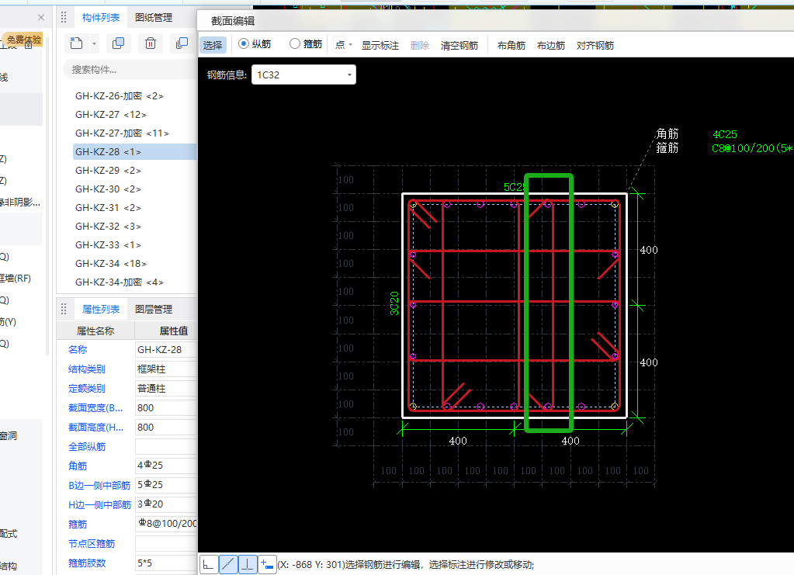Screen dimensions: 794x575
Task: Click the property panel drag handle
Action: (64, 309)
